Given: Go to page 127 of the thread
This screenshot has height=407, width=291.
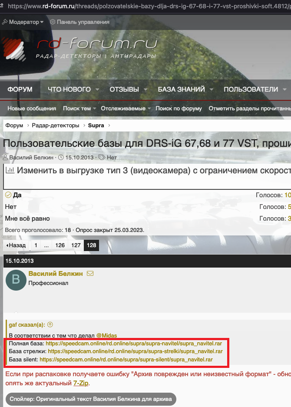Looking at the screenshot, I should click(76, 245).
